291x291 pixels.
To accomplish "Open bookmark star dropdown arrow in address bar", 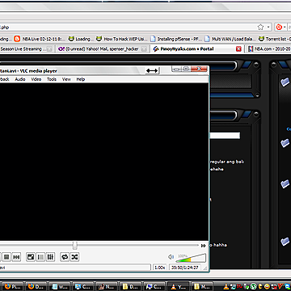I will point(268,27).
